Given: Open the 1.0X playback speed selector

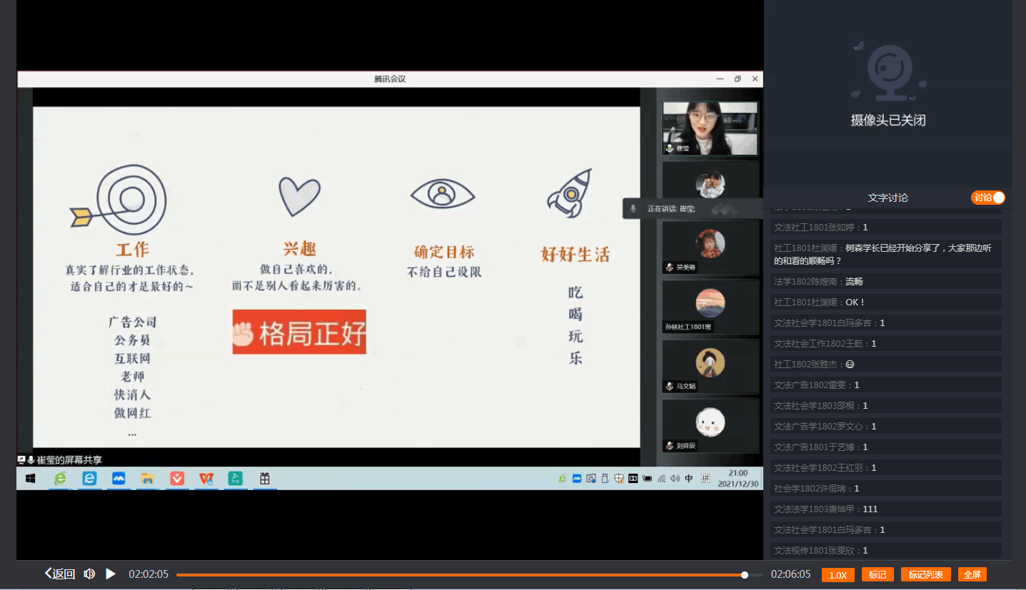Looking at the screenshot, I should click(x=838, y=575).
